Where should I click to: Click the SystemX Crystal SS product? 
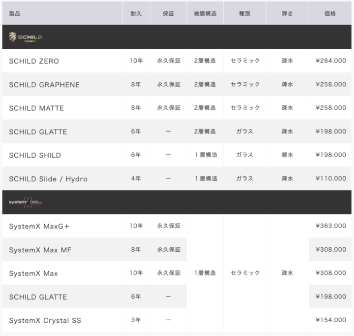pos(45,320)
